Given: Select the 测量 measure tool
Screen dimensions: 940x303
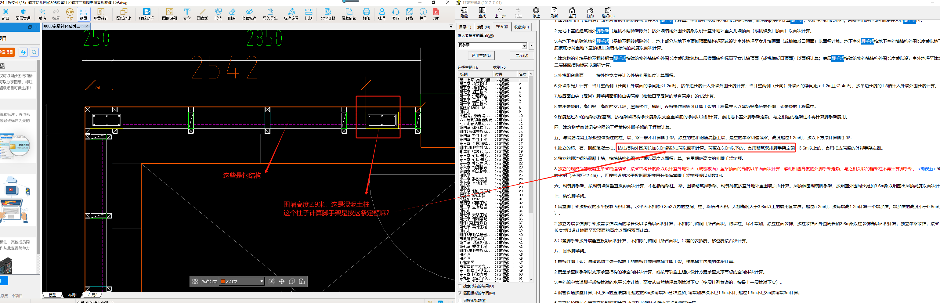Looking at the screenshot, I should tap(84, 14).
